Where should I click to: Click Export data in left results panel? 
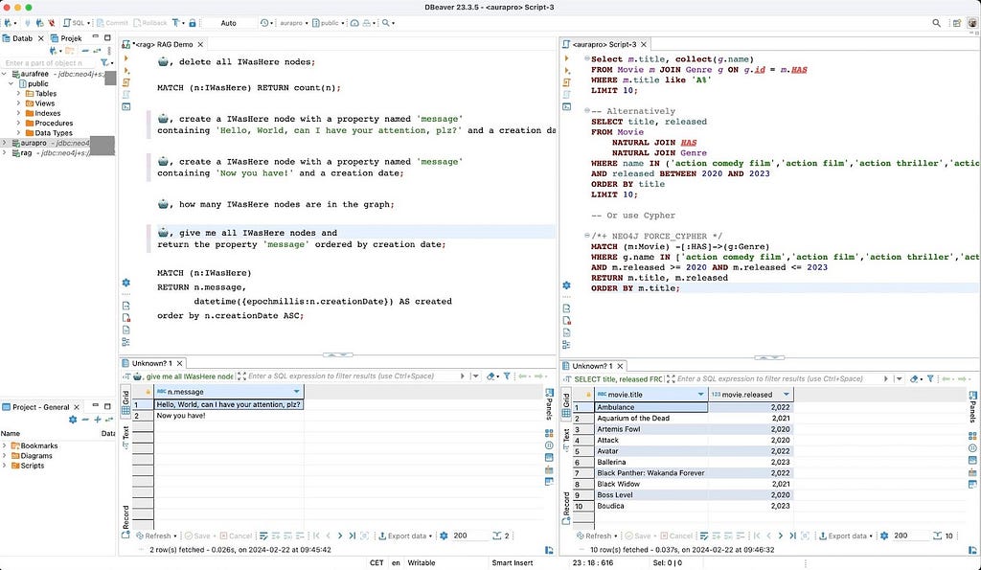point(405,536)
